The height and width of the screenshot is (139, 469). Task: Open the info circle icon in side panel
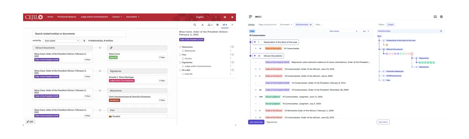pyautogui.click(x=217, y=25)
